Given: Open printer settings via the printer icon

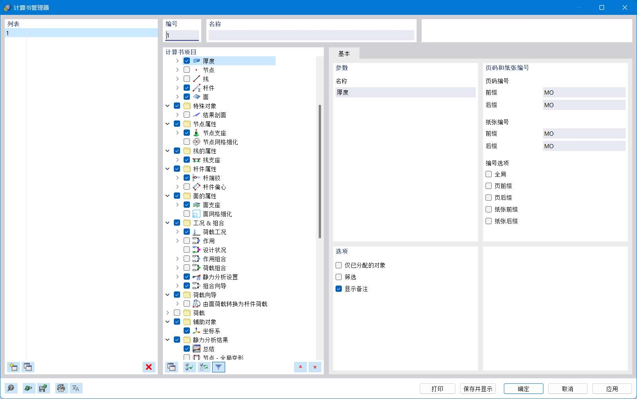Looking at the screenshot, I should coord(61,388).
